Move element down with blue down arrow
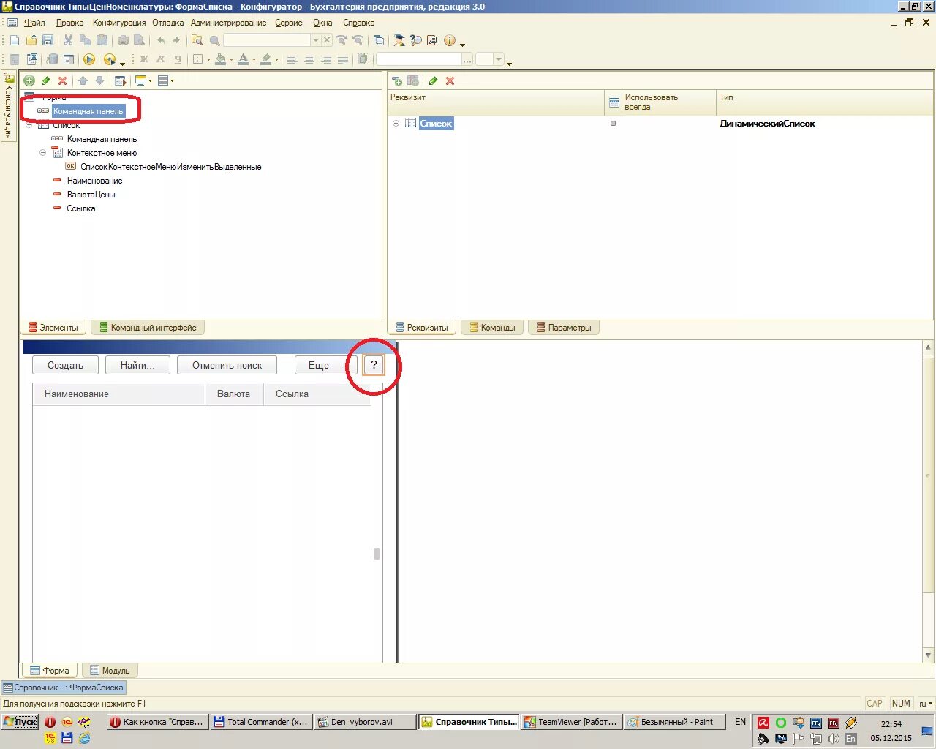The image size is (936, 749). (x=99, y=80)
